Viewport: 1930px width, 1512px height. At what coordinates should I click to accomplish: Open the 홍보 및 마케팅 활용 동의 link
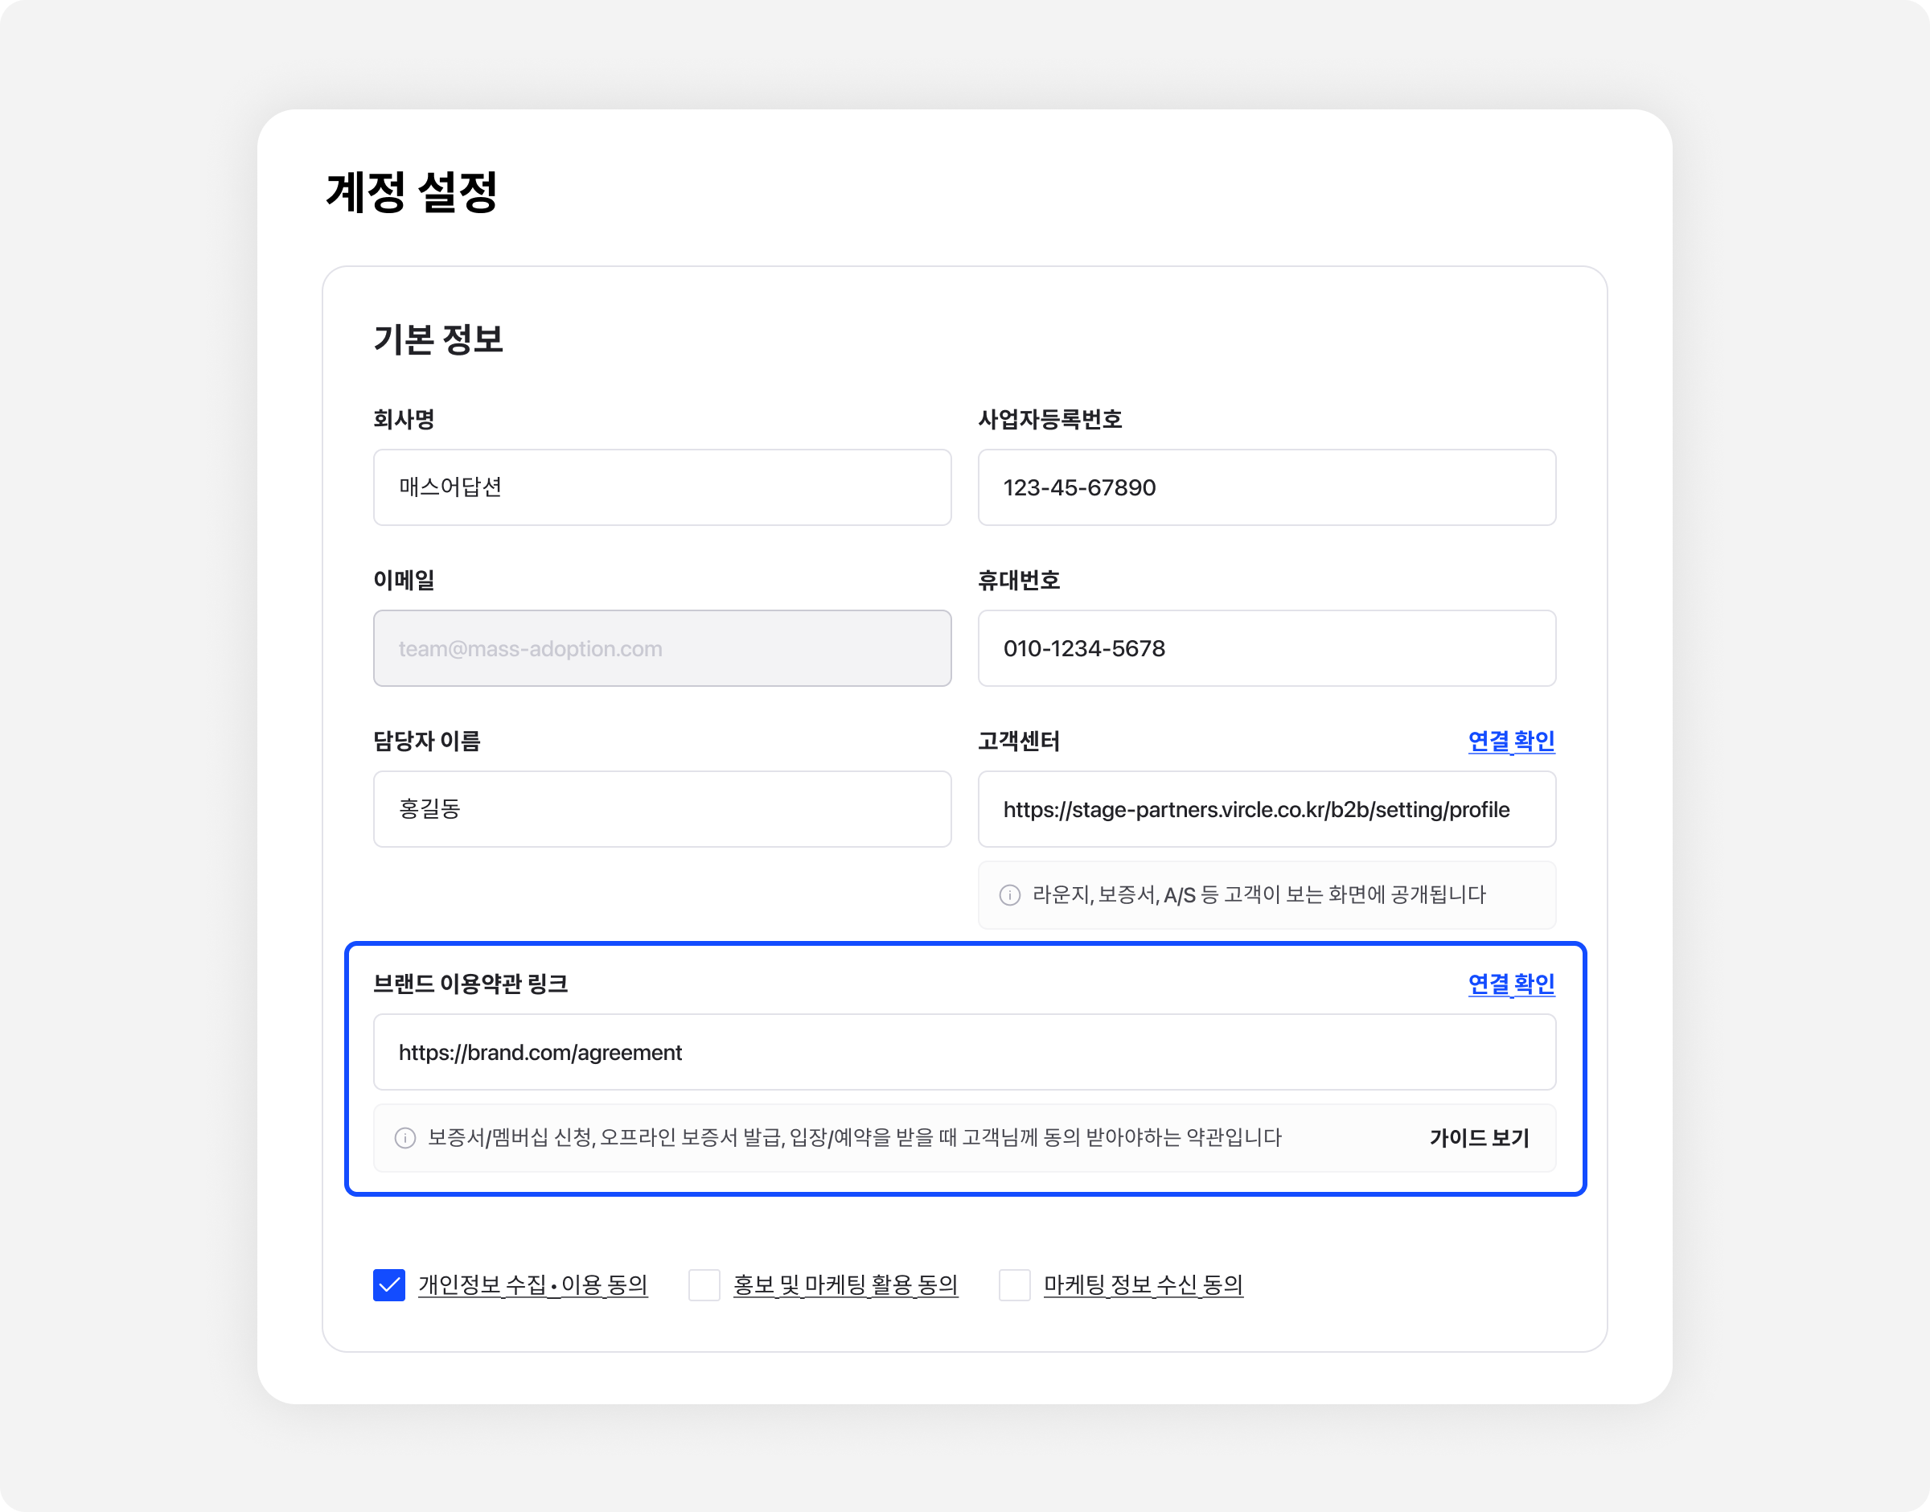[845, 1284]
